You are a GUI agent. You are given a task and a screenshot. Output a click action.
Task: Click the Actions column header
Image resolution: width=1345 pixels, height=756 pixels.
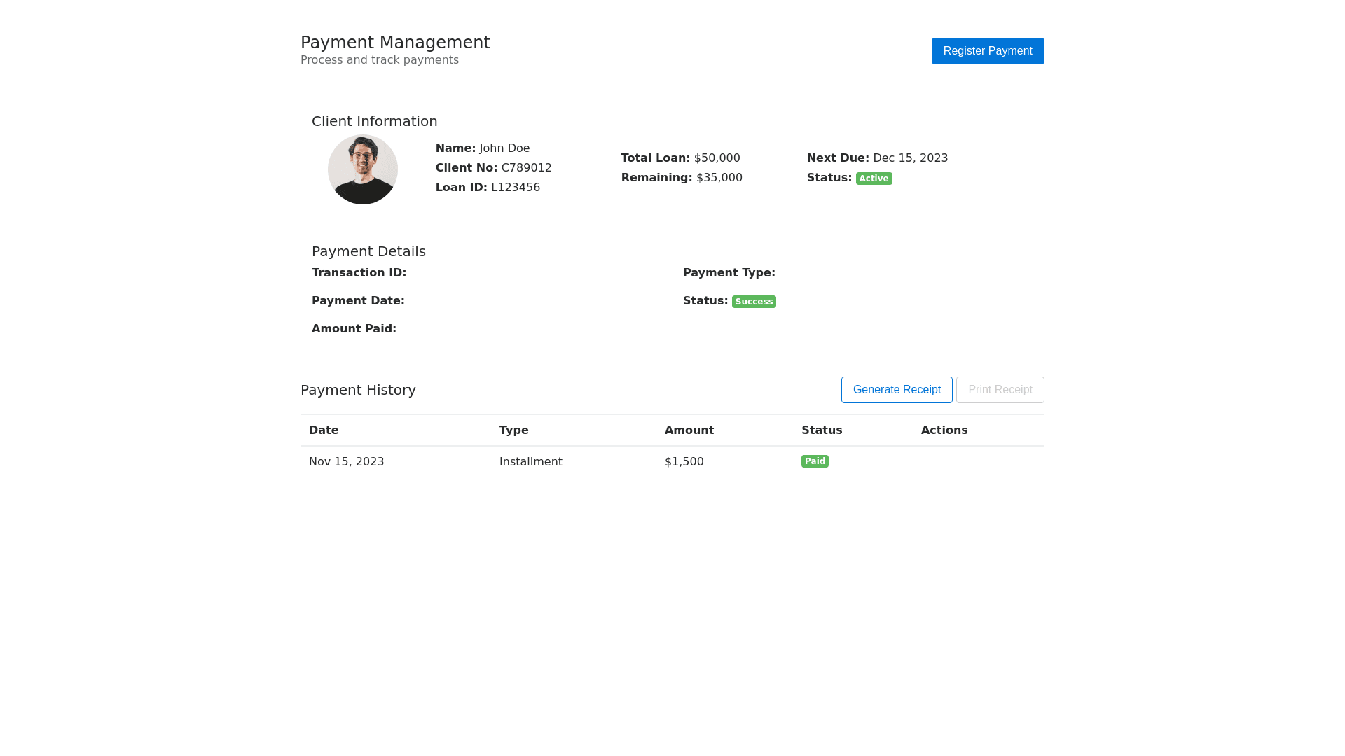coord(944,430)
